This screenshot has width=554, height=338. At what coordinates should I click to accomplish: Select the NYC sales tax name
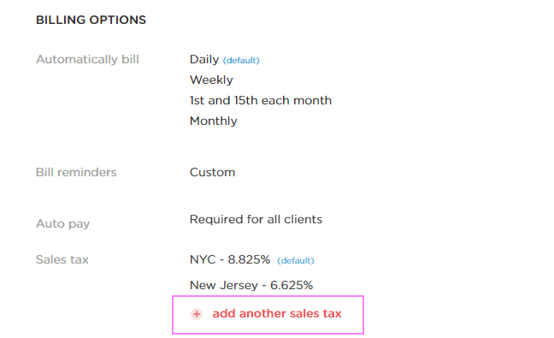click(203, 259)
